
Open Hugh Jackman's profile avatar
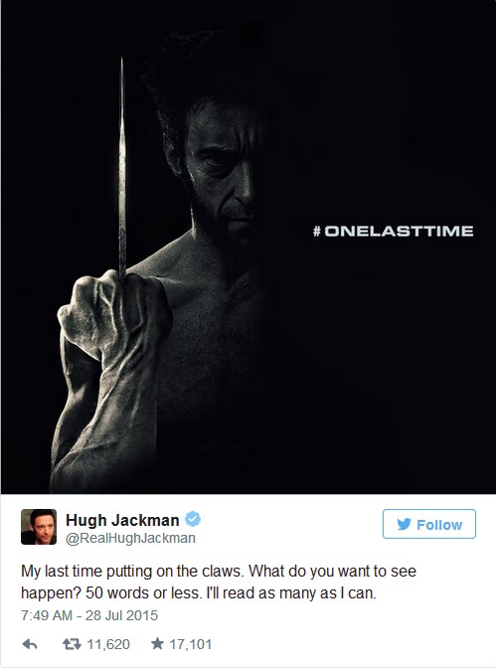point(39,527)
